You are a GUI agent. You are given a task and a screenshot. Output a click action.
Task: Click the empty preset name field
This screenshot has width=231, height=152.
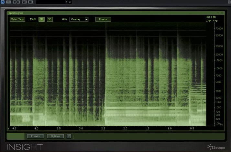click(x=50, y=2)
